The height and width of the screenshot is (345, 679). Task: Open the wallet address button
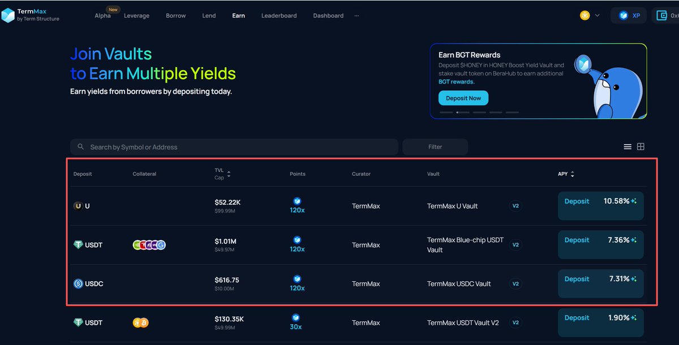(666, 15)
